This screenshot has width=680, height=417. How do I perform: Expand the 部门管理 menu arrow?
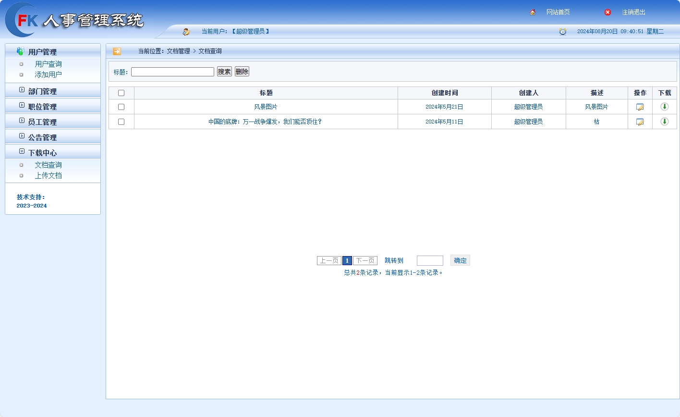(22, 90)
